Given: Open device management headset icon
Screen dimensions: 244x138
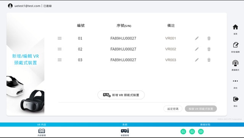Looking at the screenshot, I should click(125, 131).
